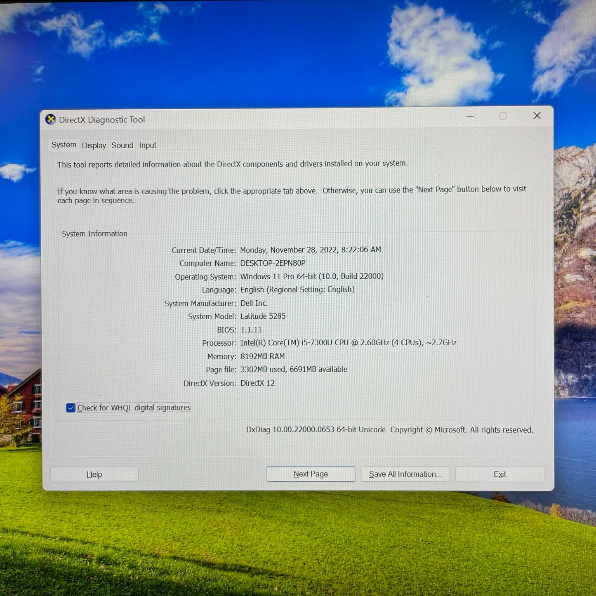Exit the diagnostic tool via Exit button
The width and height of the screenshot is (596, 596).
(499, 474)
